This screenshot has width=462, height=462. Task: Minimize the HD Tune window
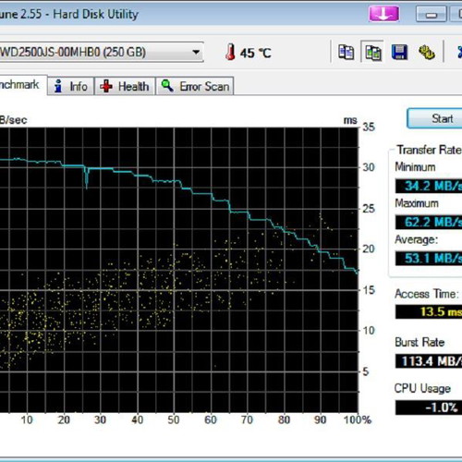[x=432, y=14]
